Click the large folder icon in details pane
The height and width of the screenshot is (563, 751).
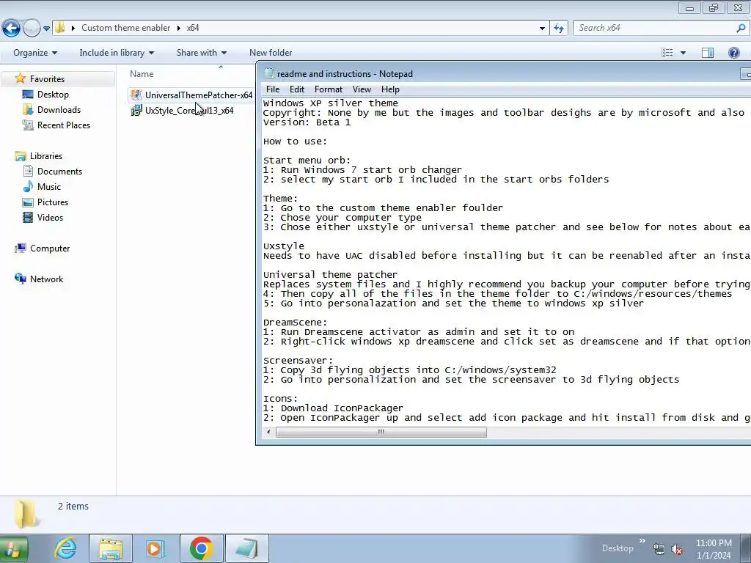tap(26, 514)
